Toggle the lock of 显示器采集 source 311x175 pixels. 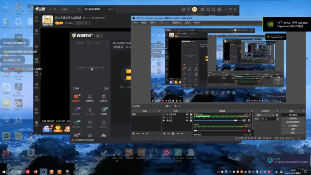click(x=191, y=114)
